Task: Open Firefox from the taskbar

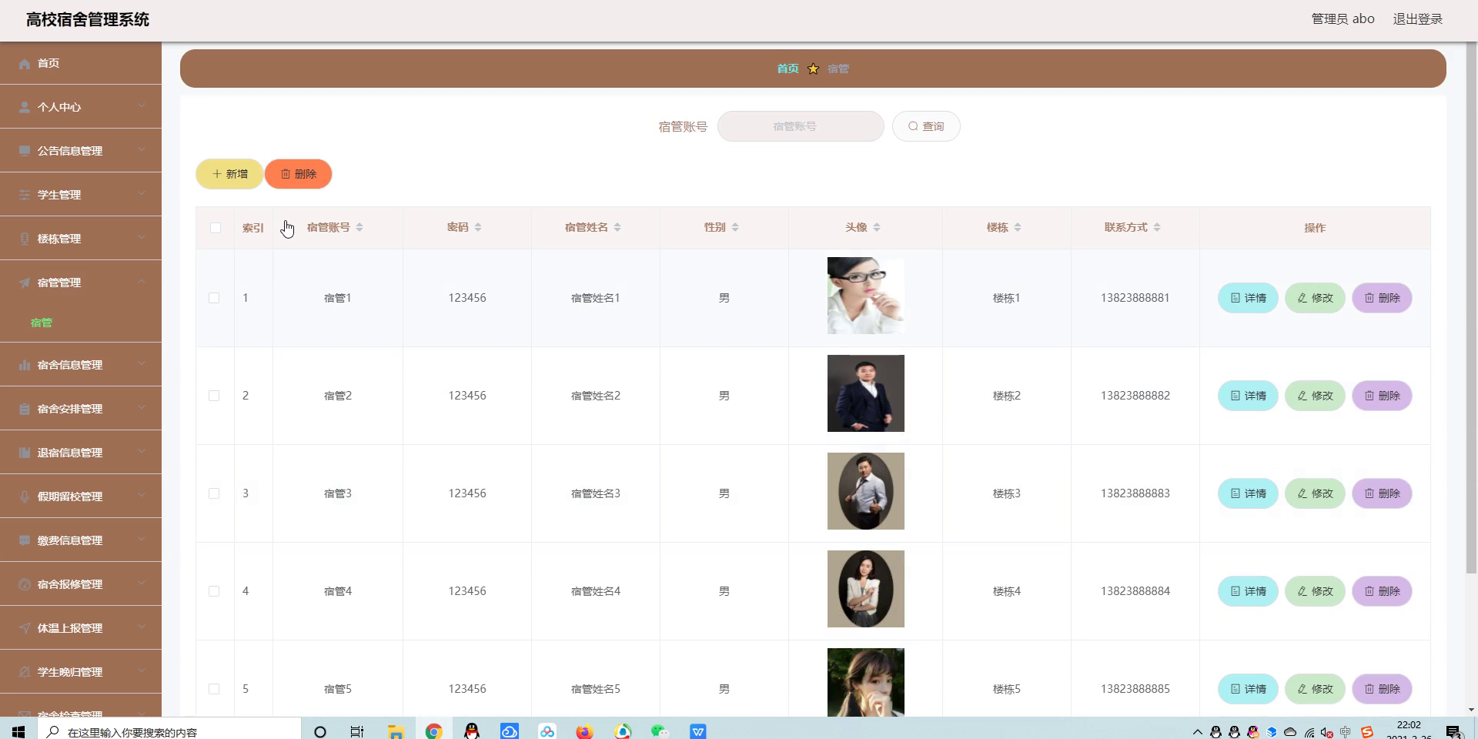Action: [584, 731]
